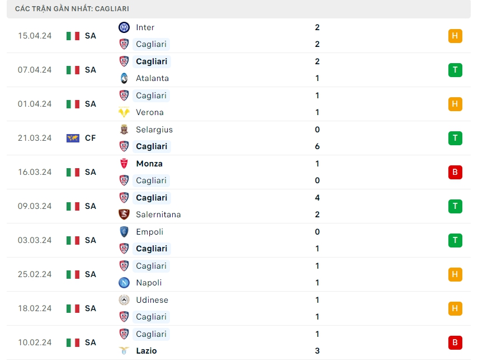This screenshot has height=362, width=478.
Task: Click the Monza club crest icon
Action: click(124, 164)
